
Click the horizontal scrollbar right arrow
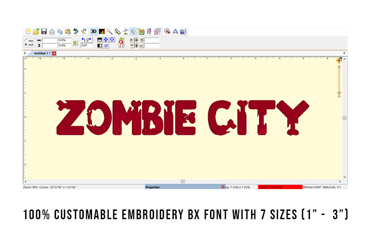click(340, 182)
